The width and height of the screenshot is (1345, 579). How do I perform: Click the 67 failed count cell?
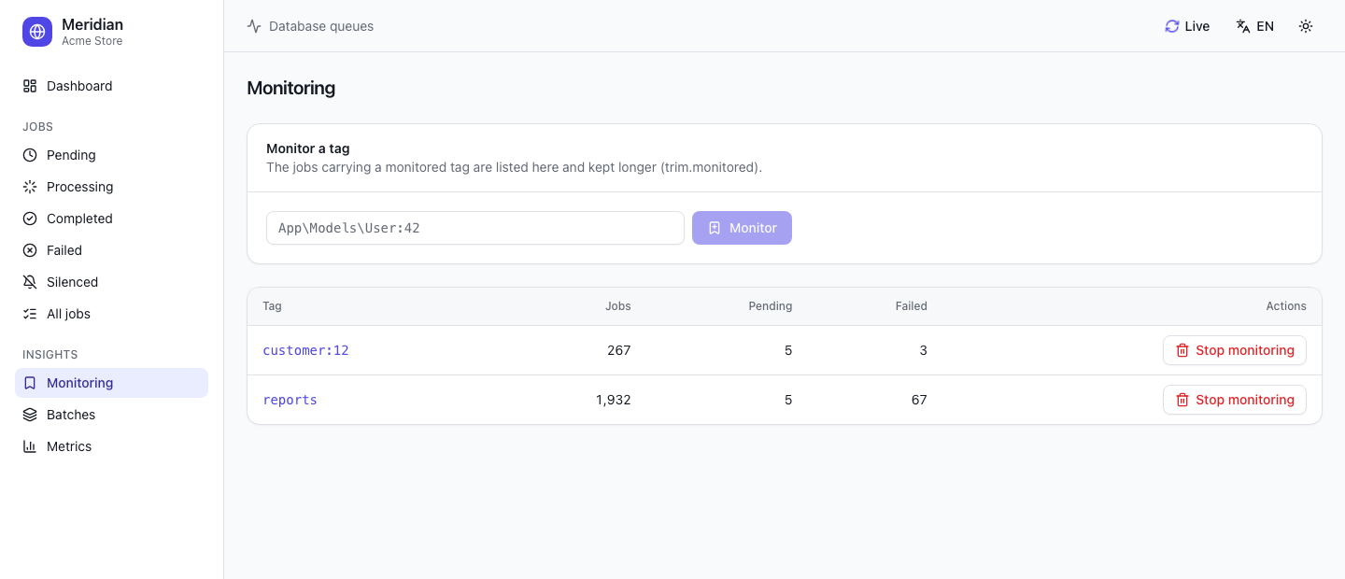(919, 400)
